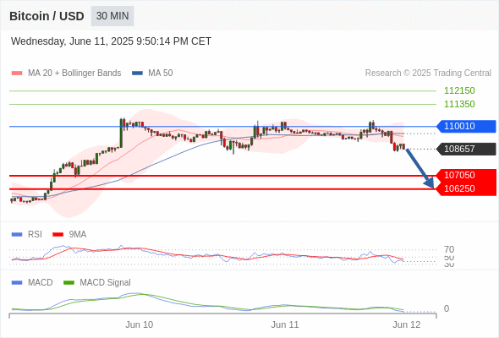
Task: Click the 107050 support price label
Action: tap(466, 175)
